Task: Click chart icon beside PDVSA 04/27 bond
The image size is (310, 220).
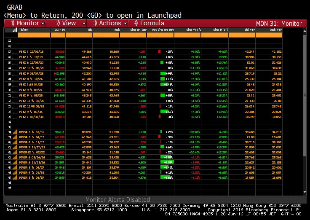Action: pos(15,167)
